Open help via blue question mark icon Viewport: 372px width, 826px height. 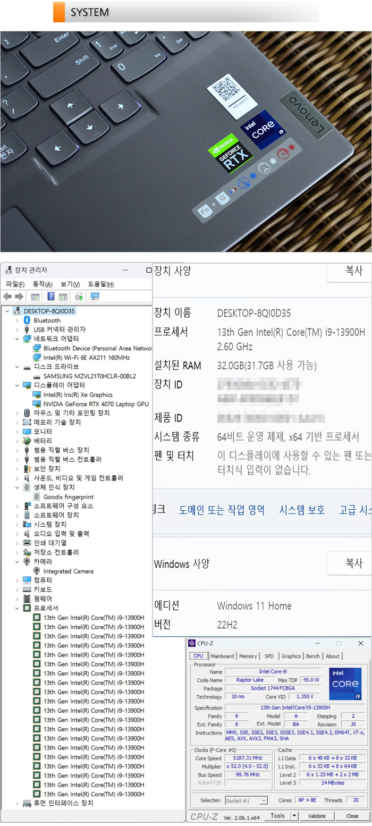tap(51, 297)
